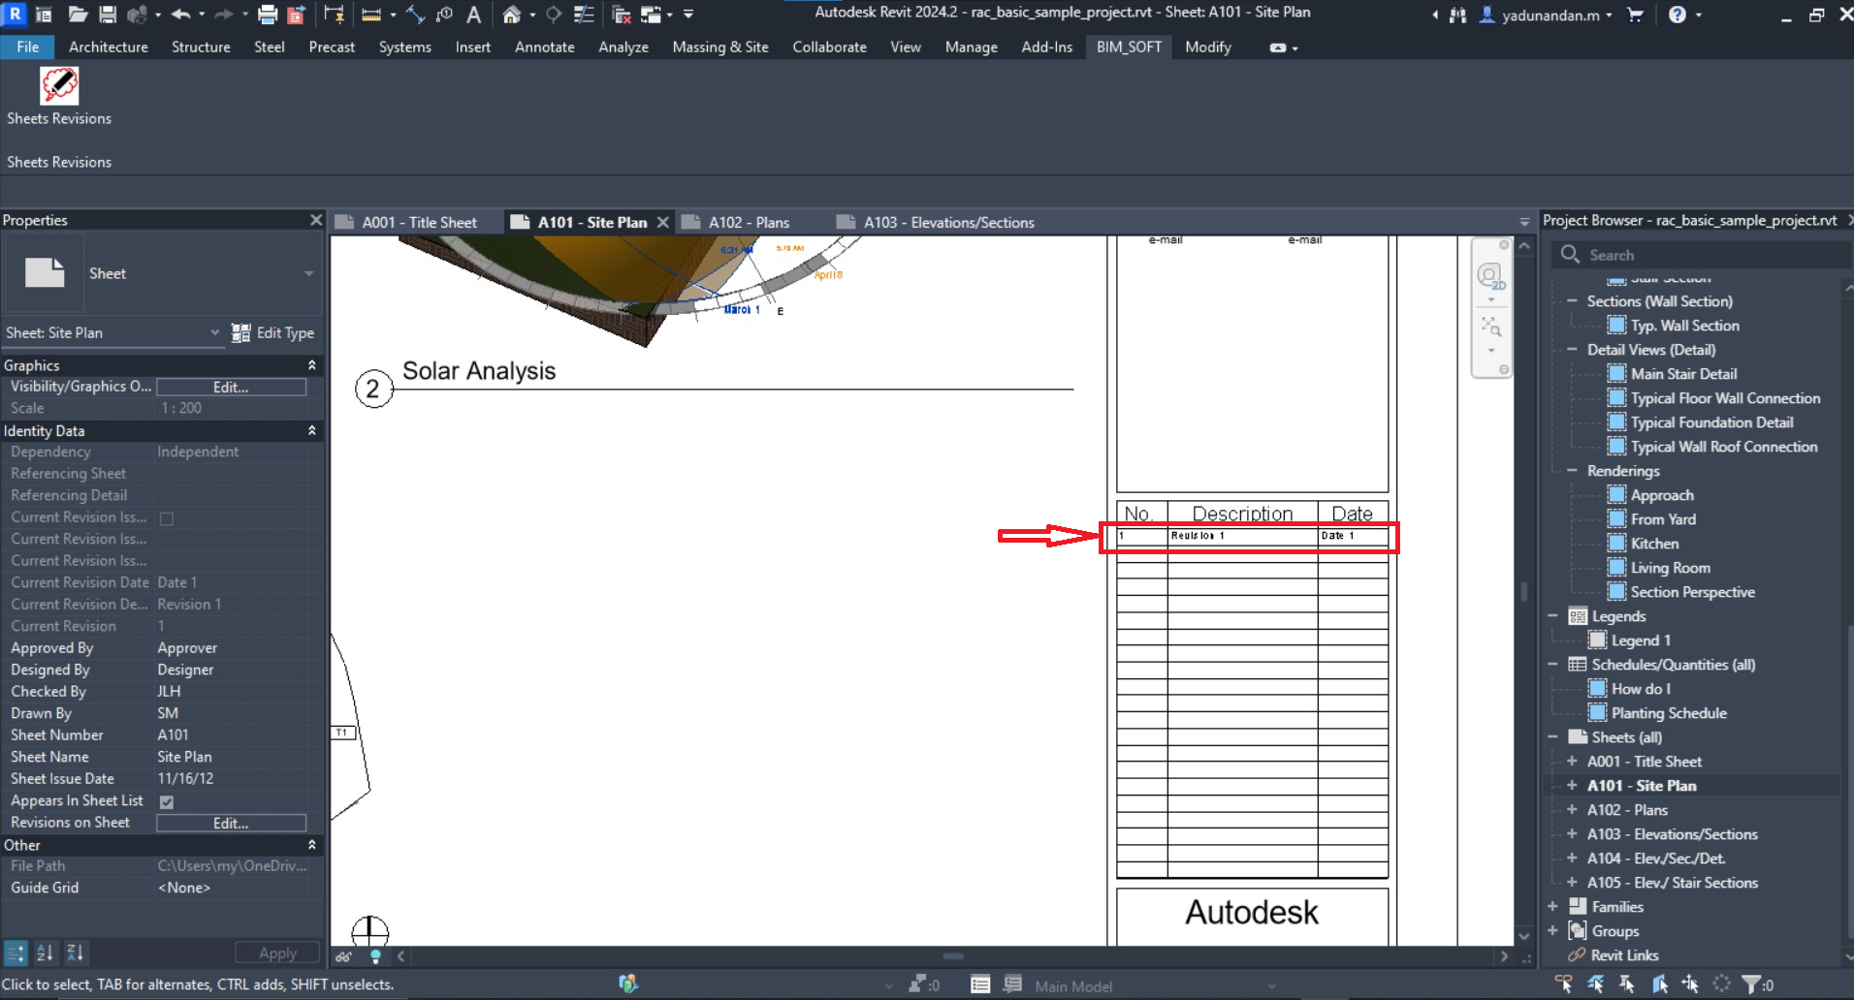This screenshot has height=1000, width=1854.
Task: Uncheck Appears In Sheet List checkbox
Action: coord(167,801)
